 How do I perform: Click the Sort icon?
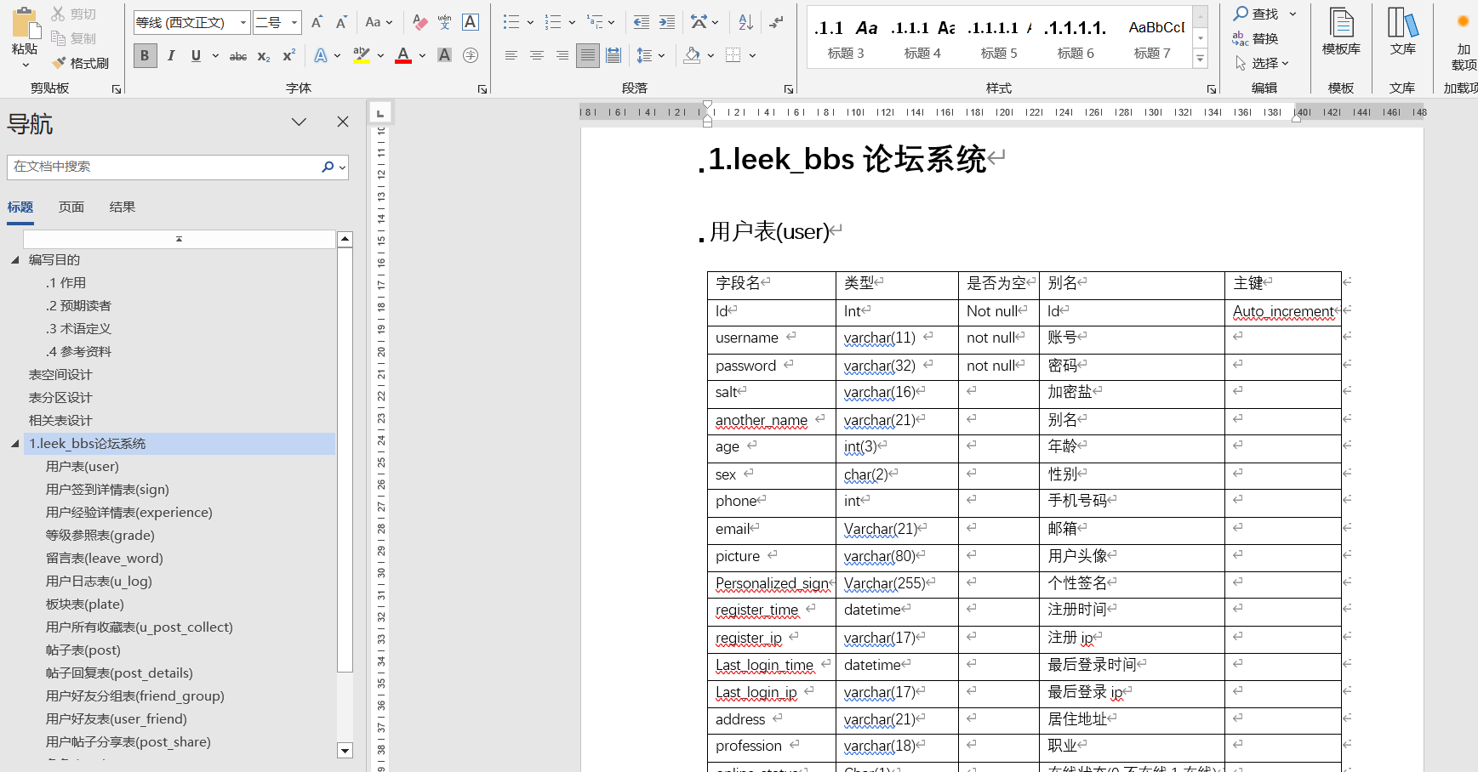pos(745,23)
